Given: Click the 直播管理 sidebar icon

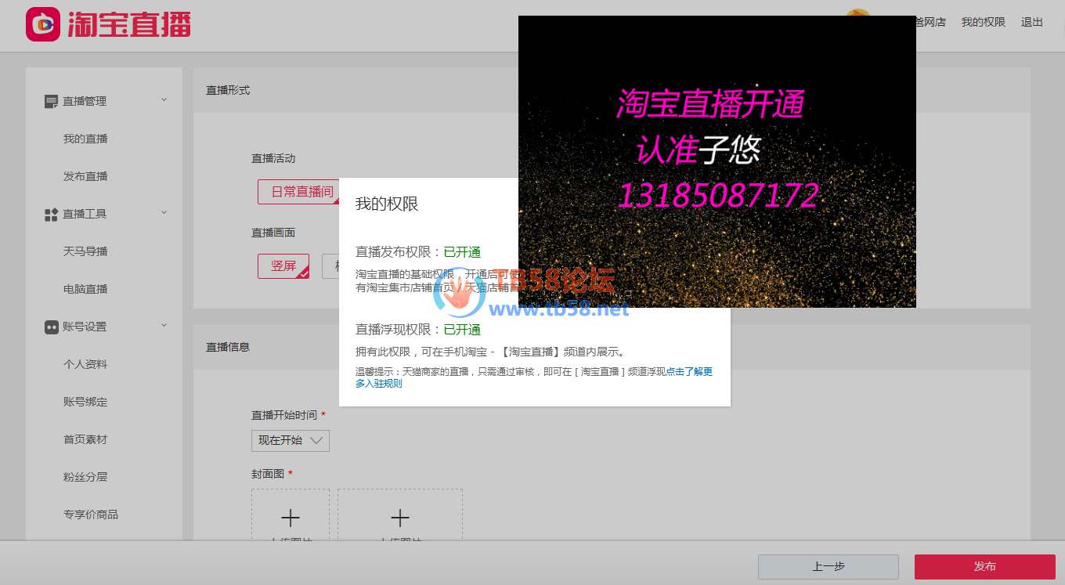Looking at the screenshot, I should point(52,102).
